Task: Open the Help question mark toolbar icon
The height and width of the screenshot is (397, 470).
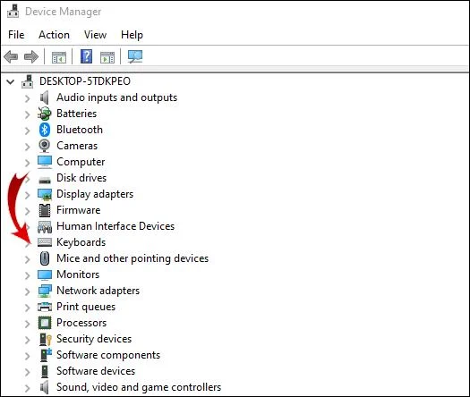Action: tap(86, 56)
